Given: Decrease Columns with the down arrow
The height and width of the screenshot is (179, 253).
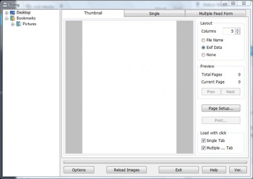Looking at the screenshot, I should point(238,33).
